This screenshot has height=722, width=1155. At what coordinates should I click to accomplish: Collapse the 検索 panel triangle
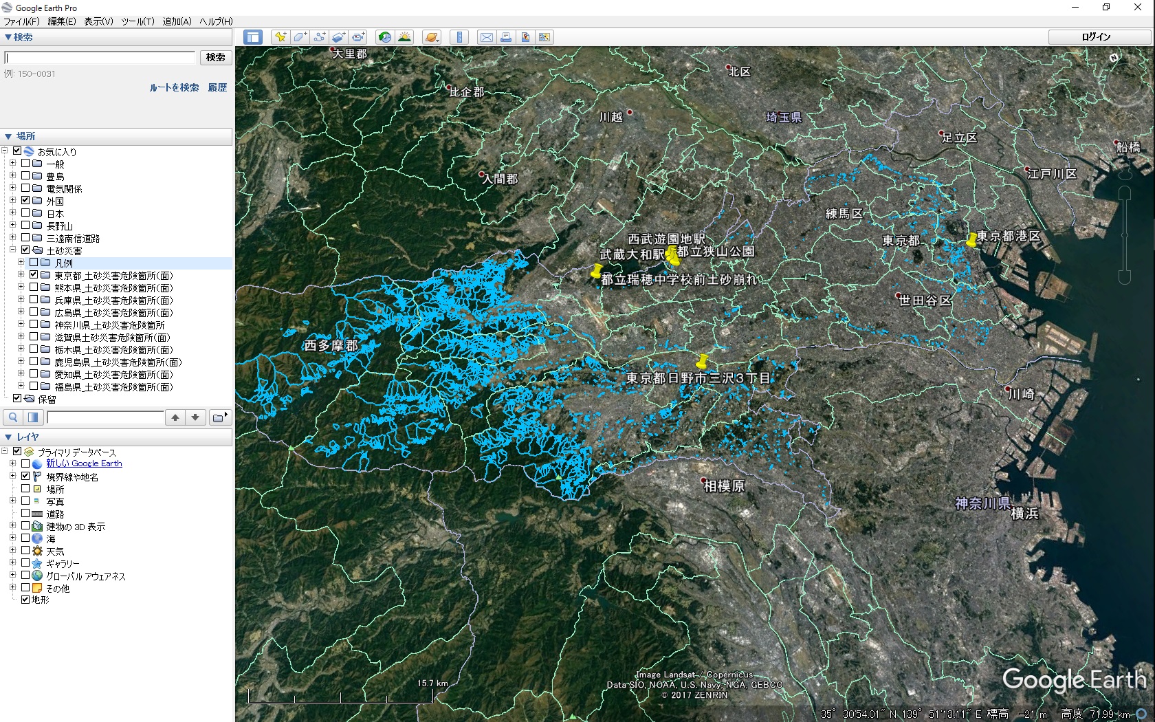point(8,37)
